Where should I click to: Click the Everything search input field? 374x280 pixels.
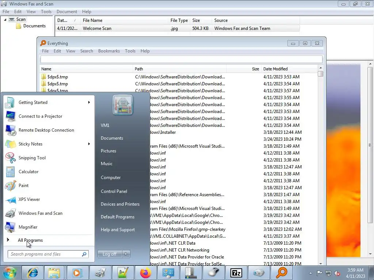pyautogui.click(x=181, y=59)
